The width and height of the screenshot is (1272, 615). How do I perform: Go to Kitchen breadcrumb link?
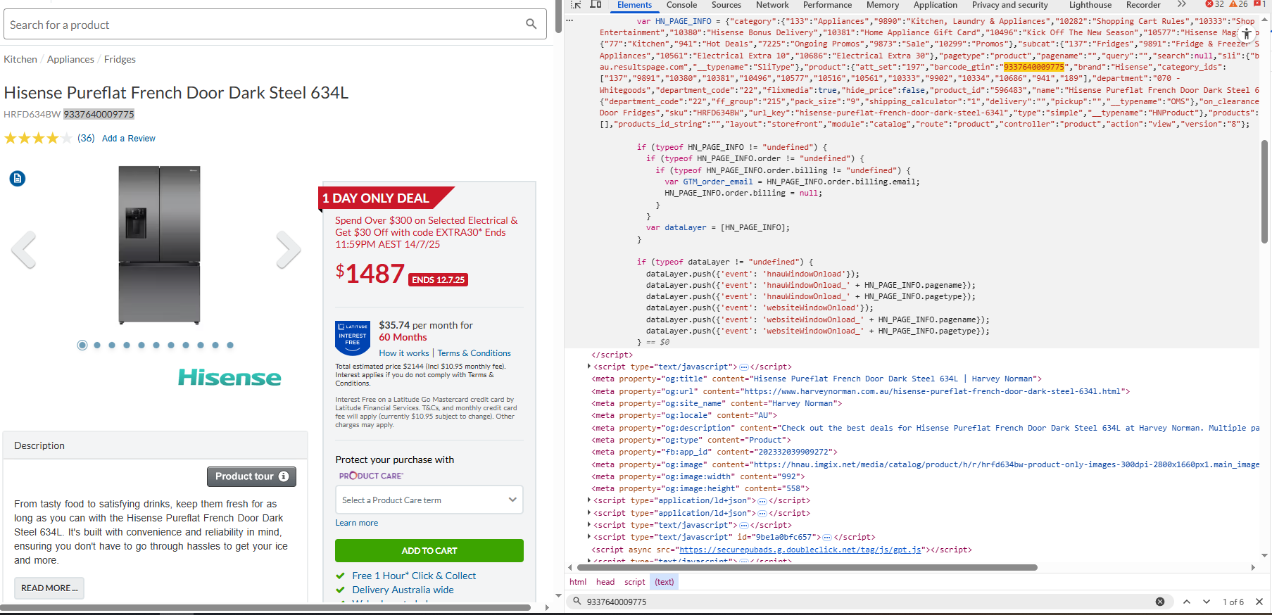(x=20, y=59)
